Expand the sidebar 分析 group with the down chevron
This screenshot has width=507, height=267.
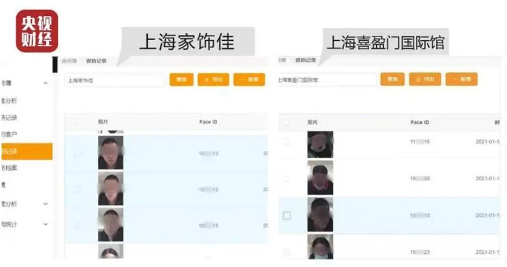(46, 204)
